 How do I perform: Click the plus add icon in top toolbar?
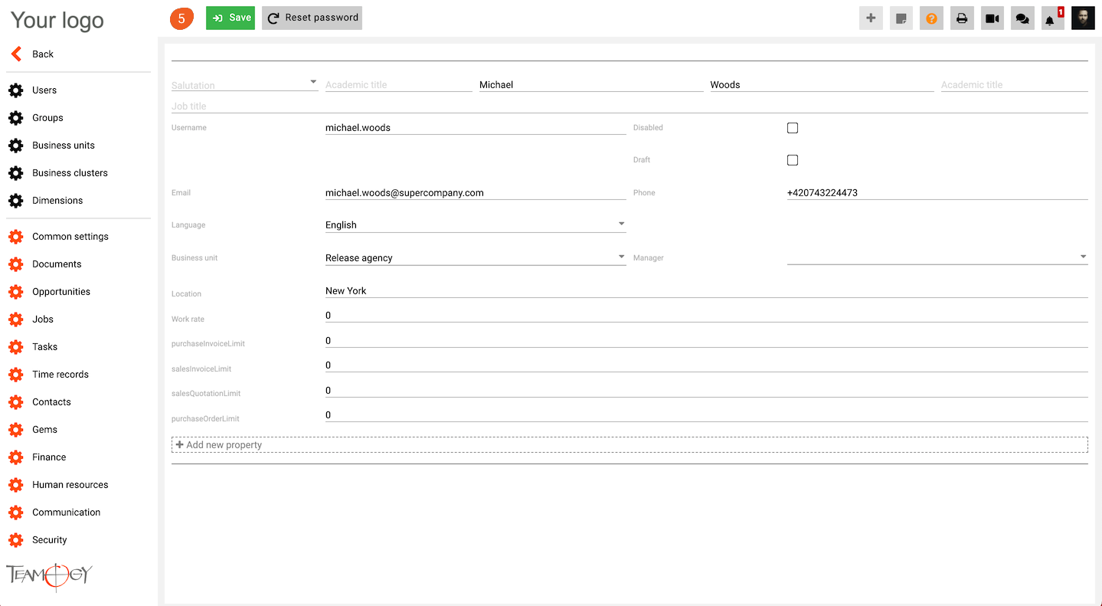point(871,18)
